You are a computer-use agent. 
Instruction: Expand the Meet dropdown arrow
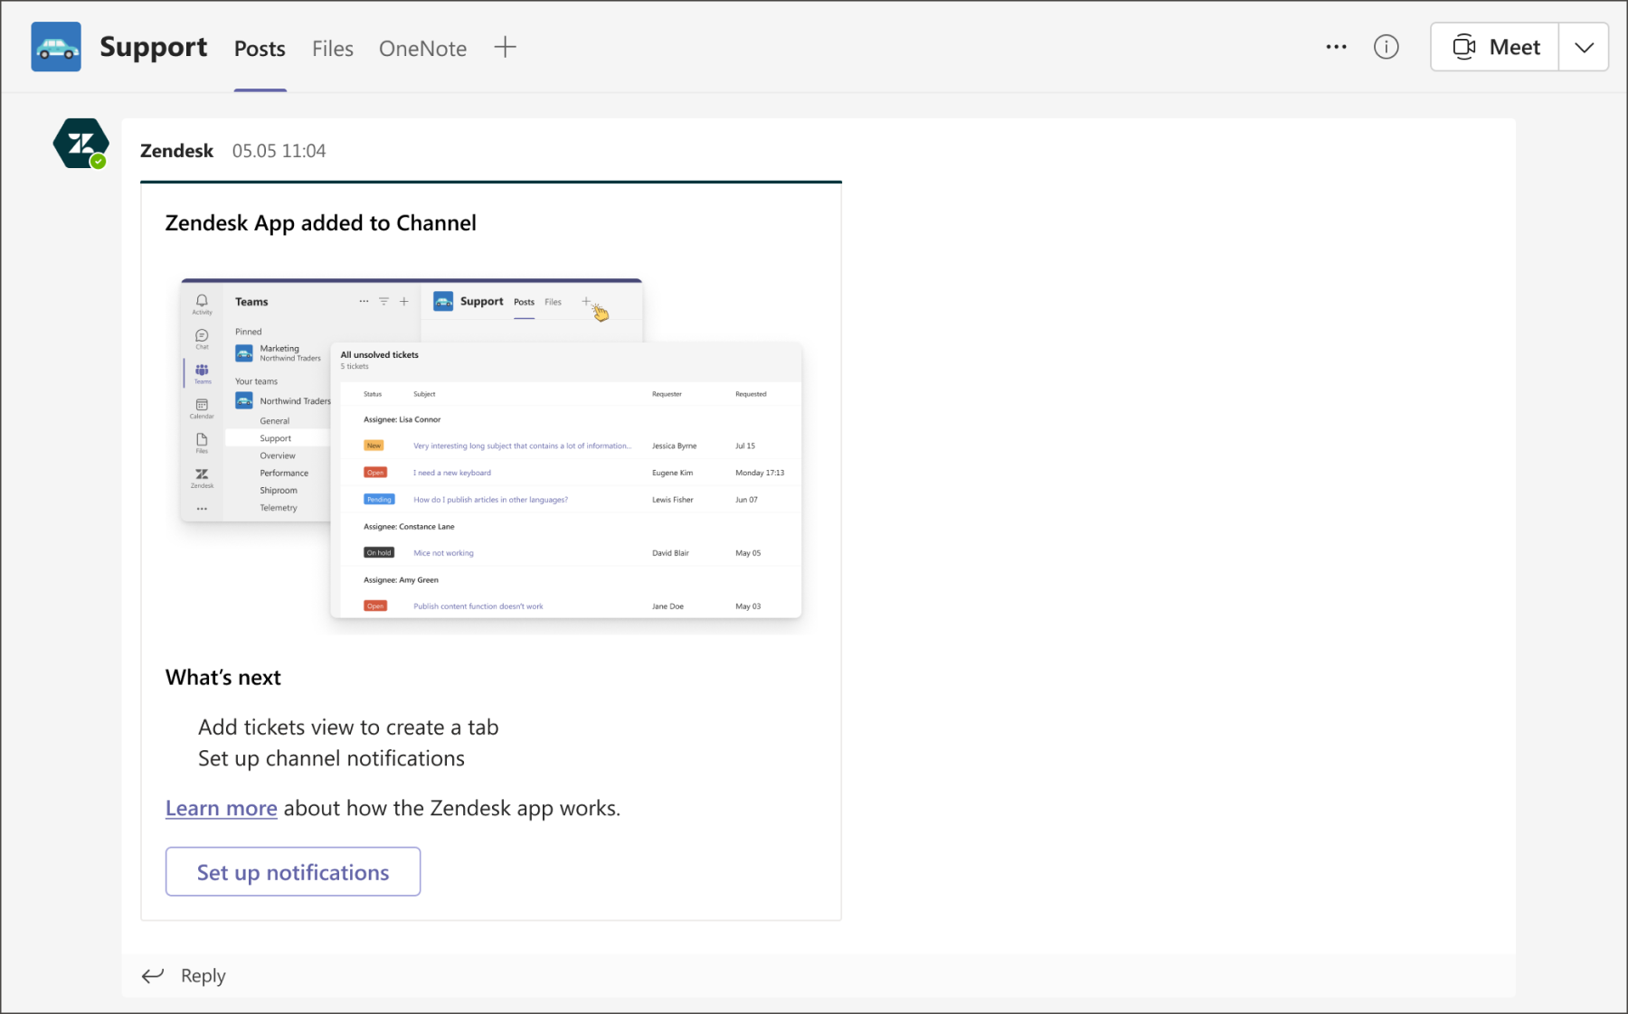pos(1584,47)
